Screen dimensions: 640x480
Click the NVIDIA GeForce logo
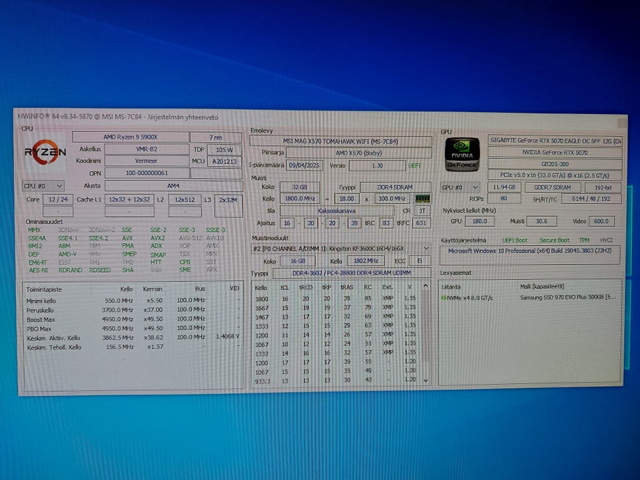click(x=462, y=154)
